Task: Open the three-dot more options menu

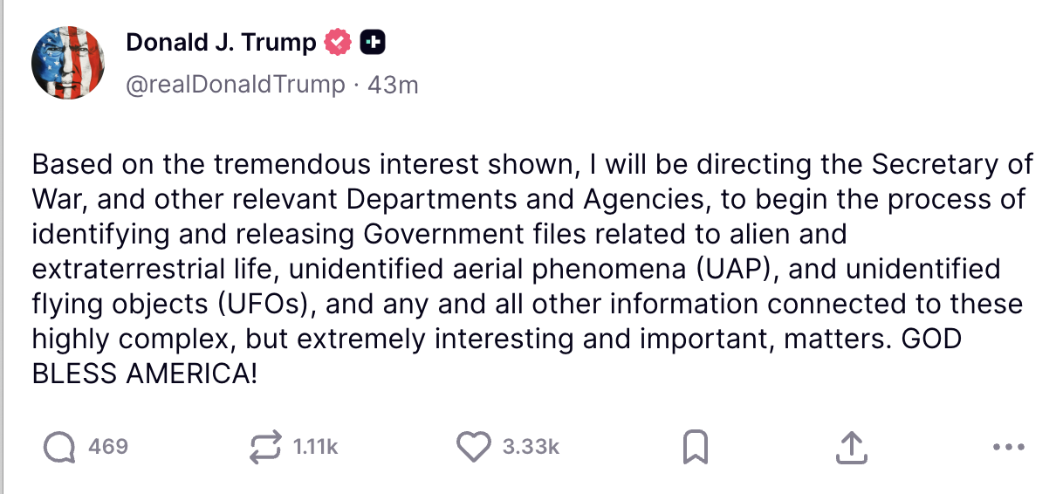Action: point(1009,448)
